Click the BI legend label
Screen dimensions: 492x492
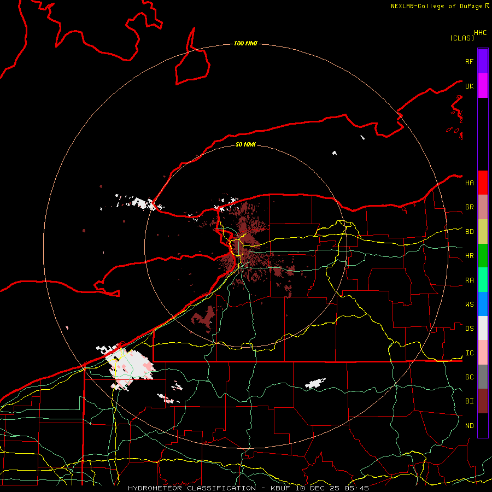469,401
